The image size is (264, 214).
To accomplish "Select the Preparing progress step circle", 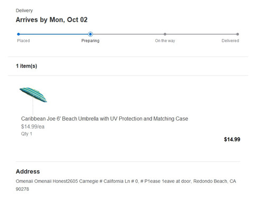I will click(90, 34).
